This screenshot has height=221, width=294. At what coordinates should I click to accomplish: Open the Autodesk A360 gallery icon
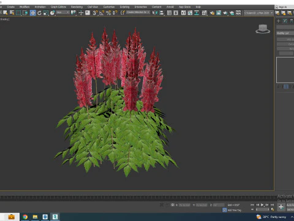238,13
